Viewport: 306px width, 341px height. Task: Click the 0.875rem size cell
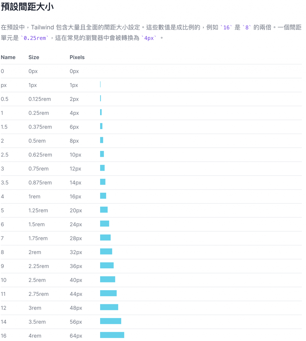pyautogui.click(x=40, y=183)
